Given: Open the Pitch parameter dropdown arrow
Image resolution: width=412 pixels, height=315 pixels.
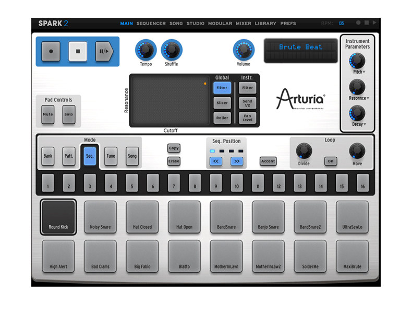Looking at the screenshot, I should pos(364,72).
